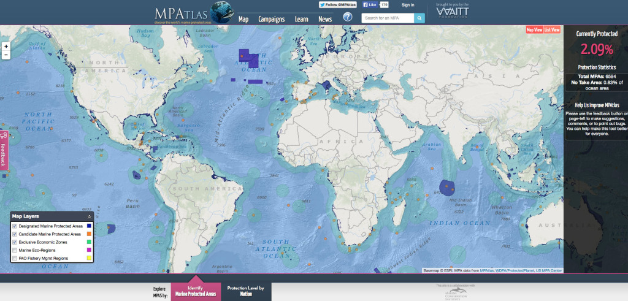
Task: Uncheck Designated Marine Protected Areas layer
Action: point(15,226)
